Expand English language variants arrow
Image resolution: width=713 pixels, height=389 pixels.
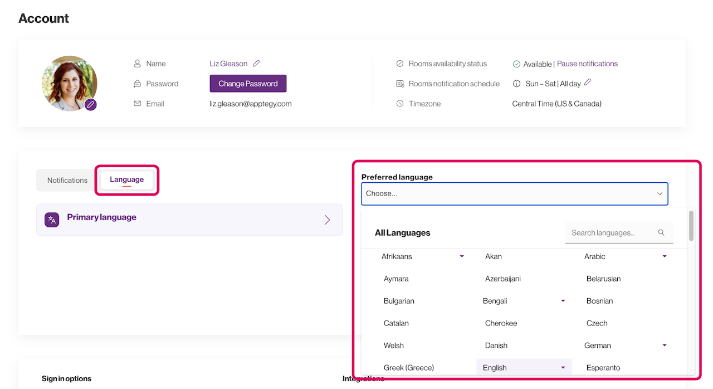[x=563, y=368]
